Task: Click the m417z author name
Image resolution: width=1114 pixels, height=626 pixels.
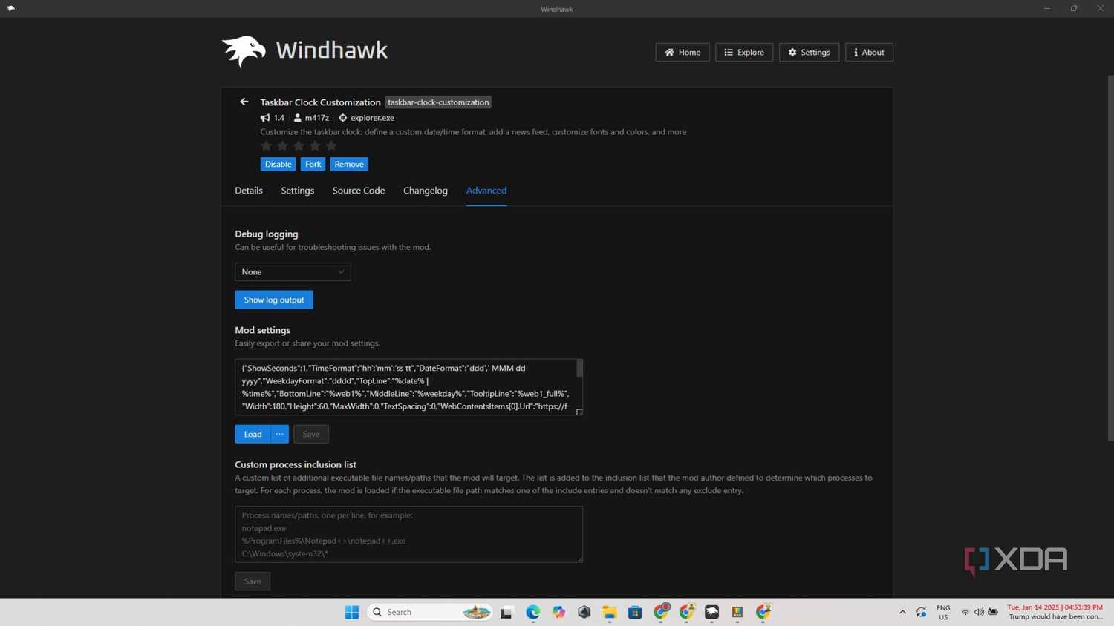Action: 316,118
